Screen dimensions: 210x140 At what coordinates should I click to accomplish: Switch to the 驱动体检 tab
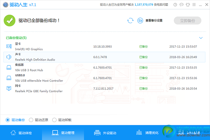21,133
